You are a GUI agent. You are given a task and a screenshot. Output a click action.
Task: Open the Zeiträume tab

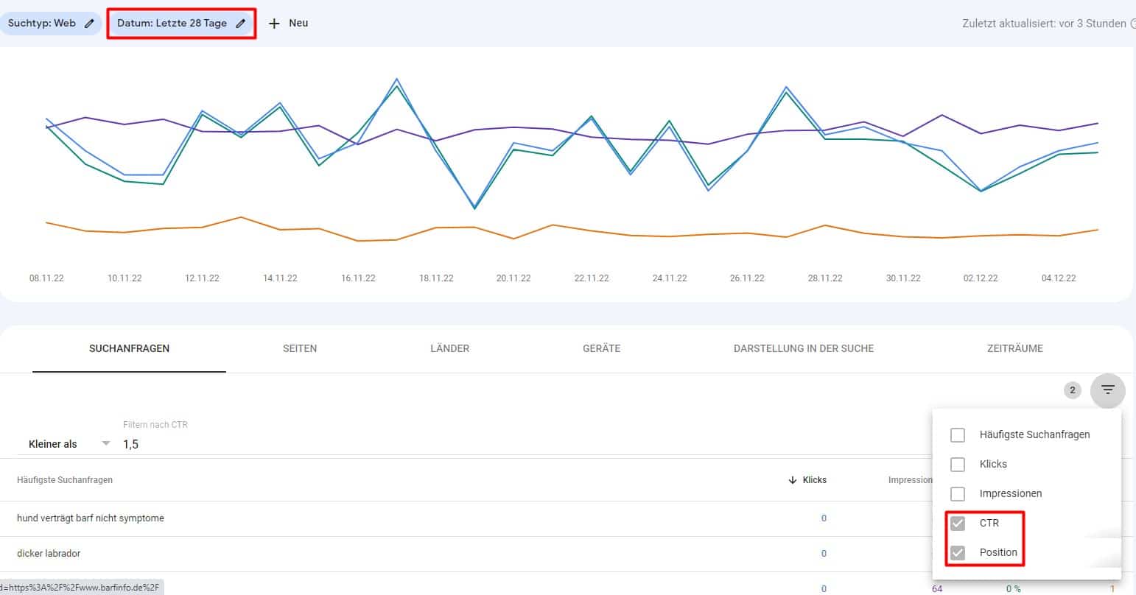tap(1014, 348)
